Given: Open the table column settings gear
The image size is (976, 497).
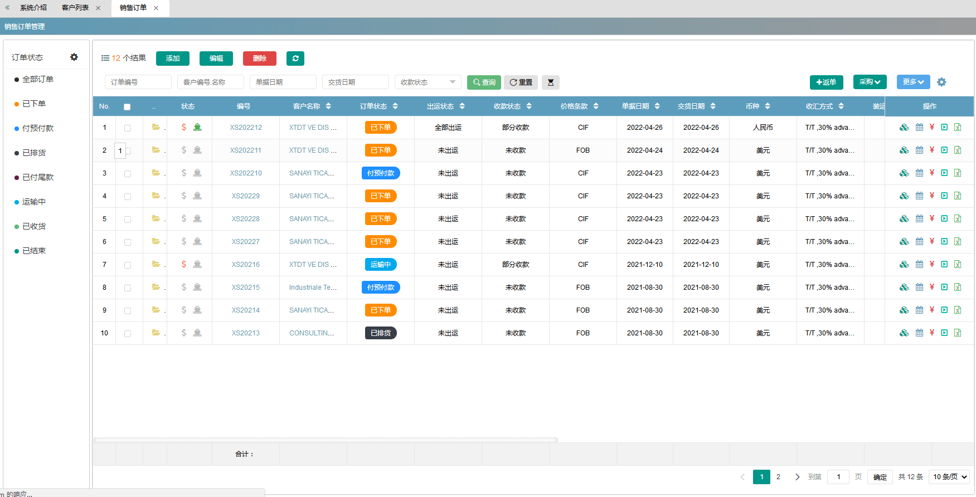Looking at the screenshot, I should pos(941,82).
